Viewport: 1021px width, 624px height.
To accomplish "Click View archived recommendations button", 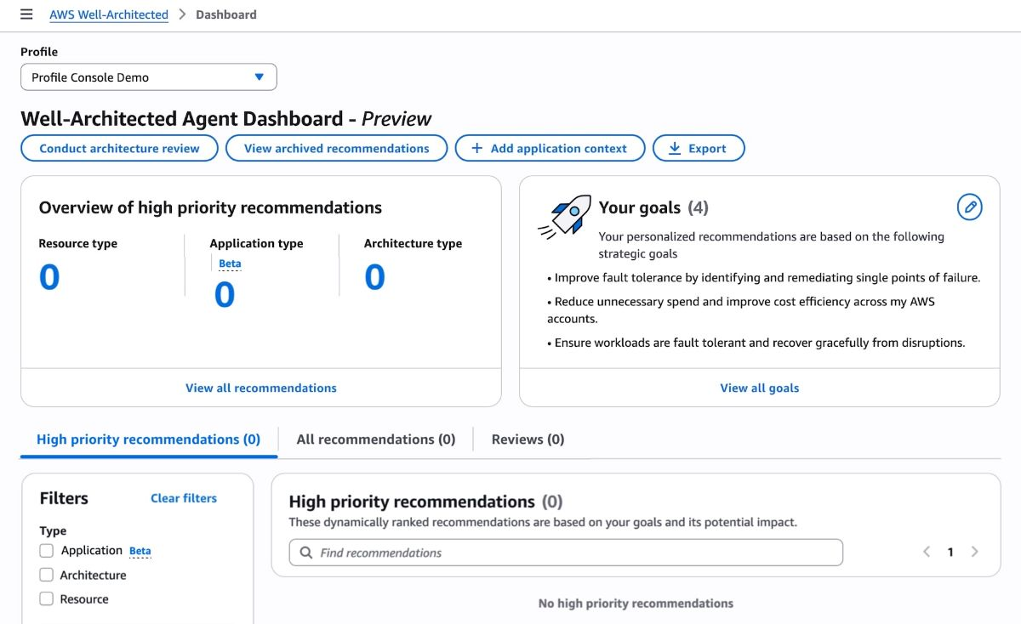I will click(x=336, y=148).
